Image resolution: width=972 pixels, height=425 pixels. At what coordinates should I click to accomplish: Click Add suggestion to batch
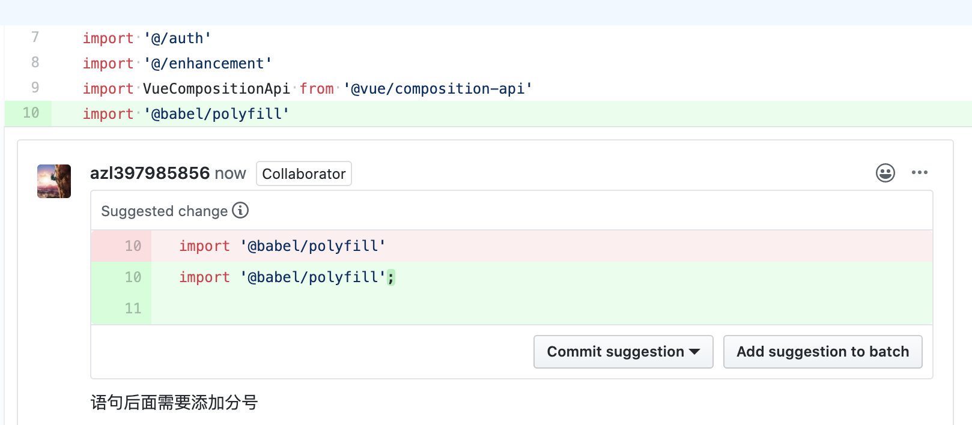tap(822, 352)
